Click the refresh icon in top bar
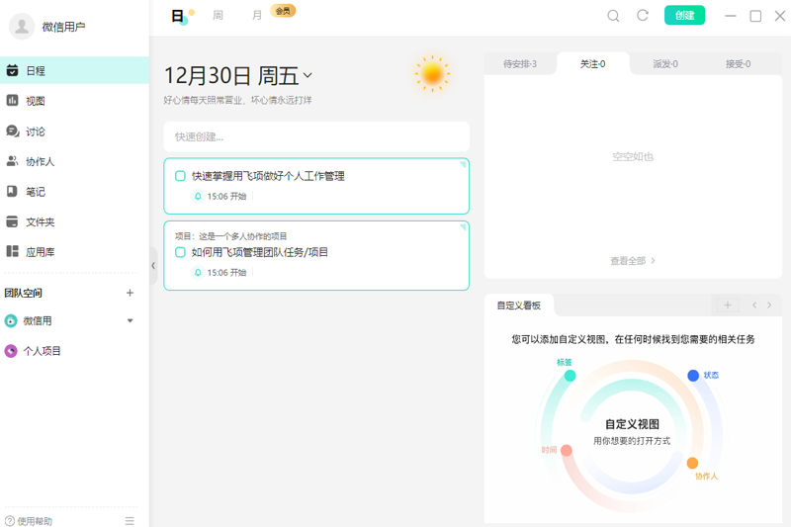 pyautogui.click(x=643, y=16)
